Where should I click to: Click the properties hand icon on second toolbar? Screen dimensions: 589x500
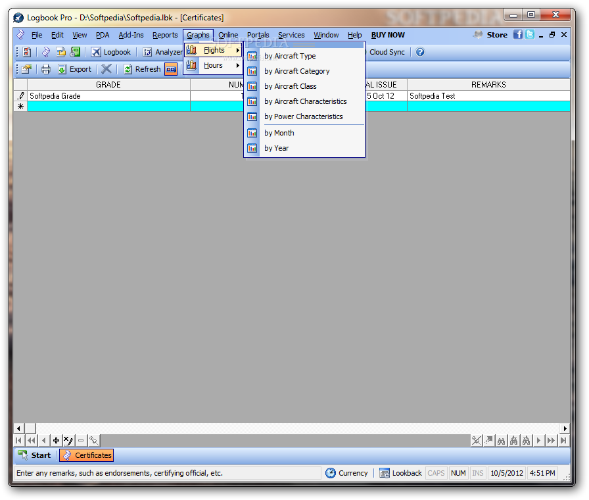(x=27, y=69)
